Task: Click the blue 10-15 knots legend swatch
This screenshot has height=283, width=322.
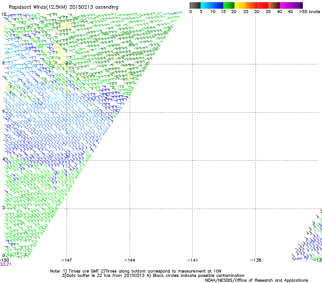Action: [x=218, y=5]
